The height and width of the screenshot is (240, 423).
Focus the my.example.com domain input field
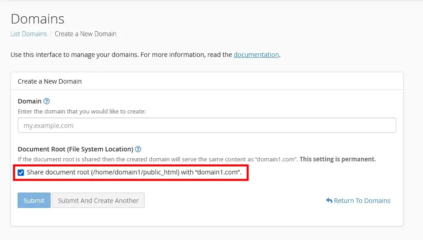coord(207,126)
